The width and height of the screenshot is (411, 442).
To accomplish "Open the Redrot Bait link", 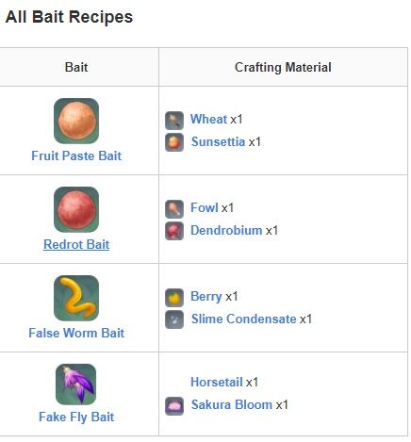I will tap(76, 244).
